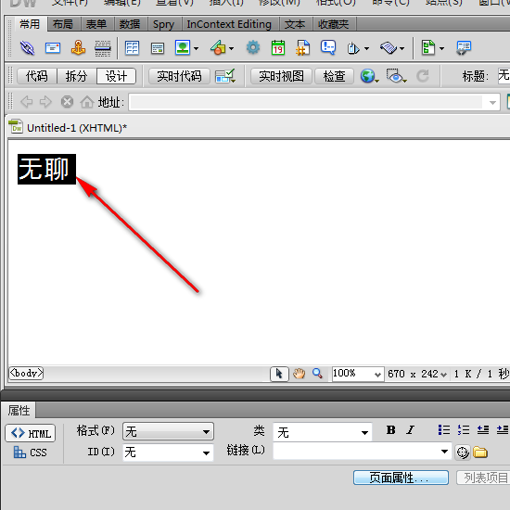The image size is (510, 510).
Task: Switch to 表单 insert tab
Action: coord(96,24)
